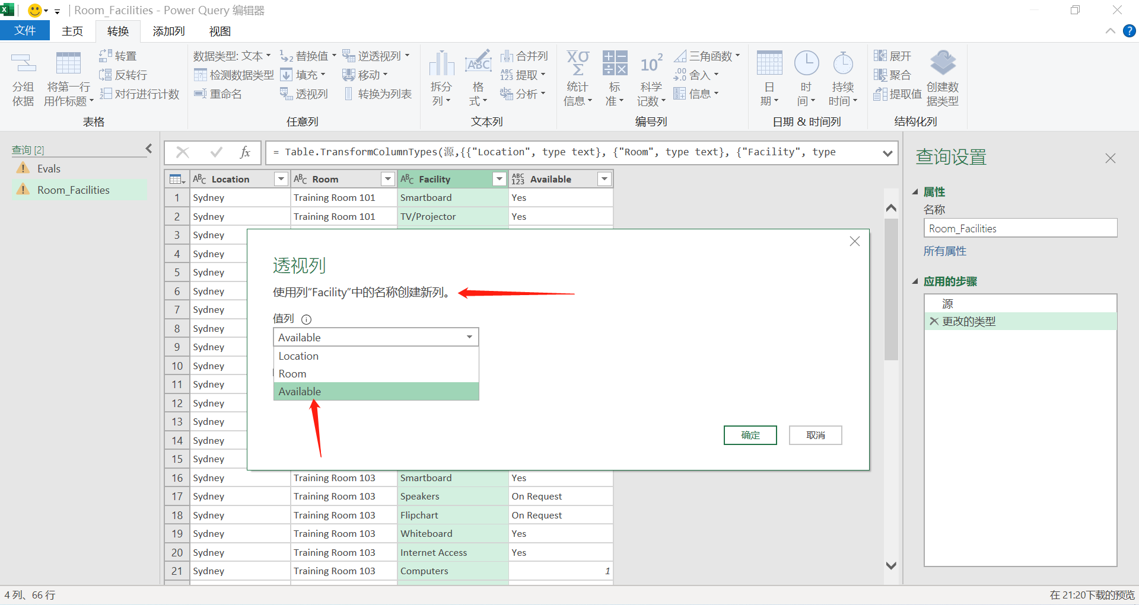Click the 取消 button in the dialog
Image resolution: width=1139 pixels, height=605 pixels.
coord(815,435)
